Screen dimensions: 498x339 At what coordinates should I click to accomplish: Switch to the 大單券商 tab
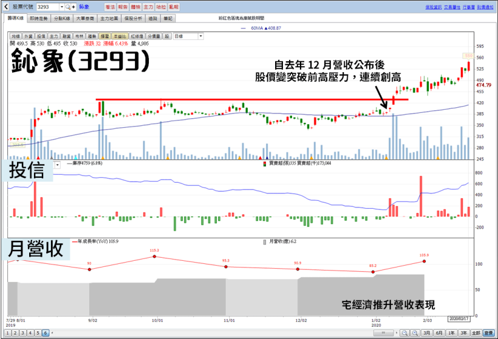[x=85, y=19]
